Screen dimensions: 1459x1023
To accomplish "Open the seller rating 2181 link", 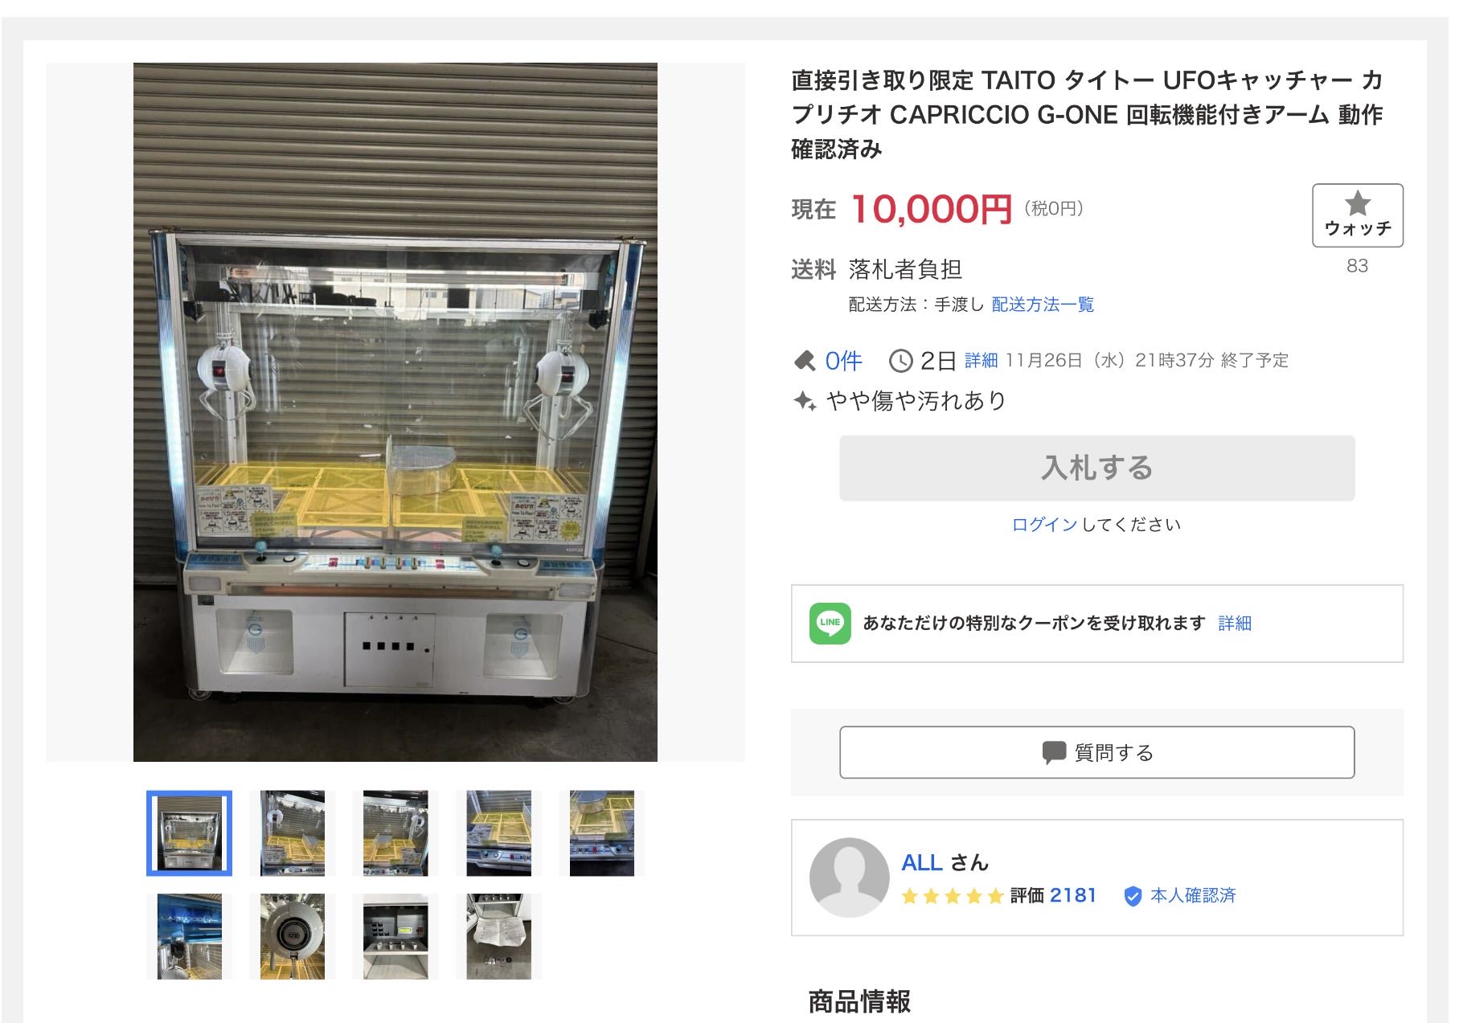I will [1073, 895].
